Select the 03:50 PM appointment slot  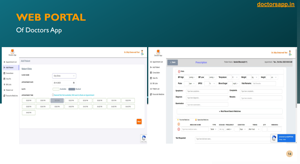pyautogui.click(x=57, y=106)
